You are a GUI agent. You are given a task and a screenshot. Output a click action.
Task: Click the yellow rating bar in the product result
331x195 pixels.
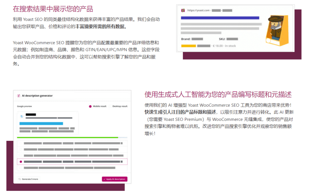pyautogui.click(x=188, y=46)
